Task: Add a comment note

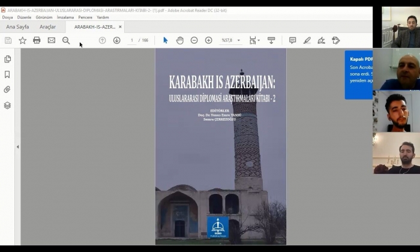Action: 293,40
